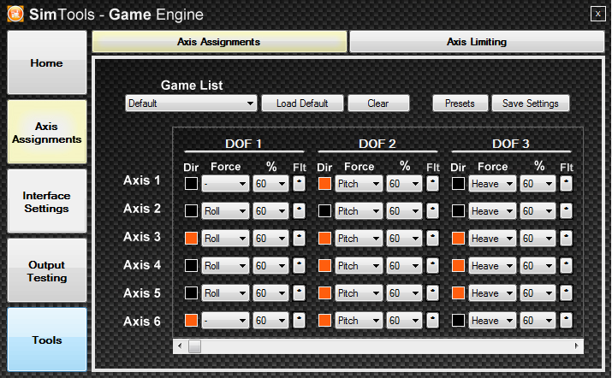Toggle Axis 1 DOF 1 Dir box
The width and height of the screenshot is (612, 378).
pos(191,183)
